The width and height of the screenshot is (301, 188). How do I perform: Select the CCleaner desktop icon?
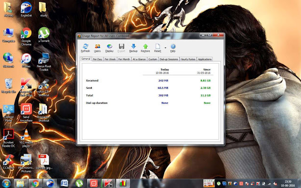pos(8,162)
